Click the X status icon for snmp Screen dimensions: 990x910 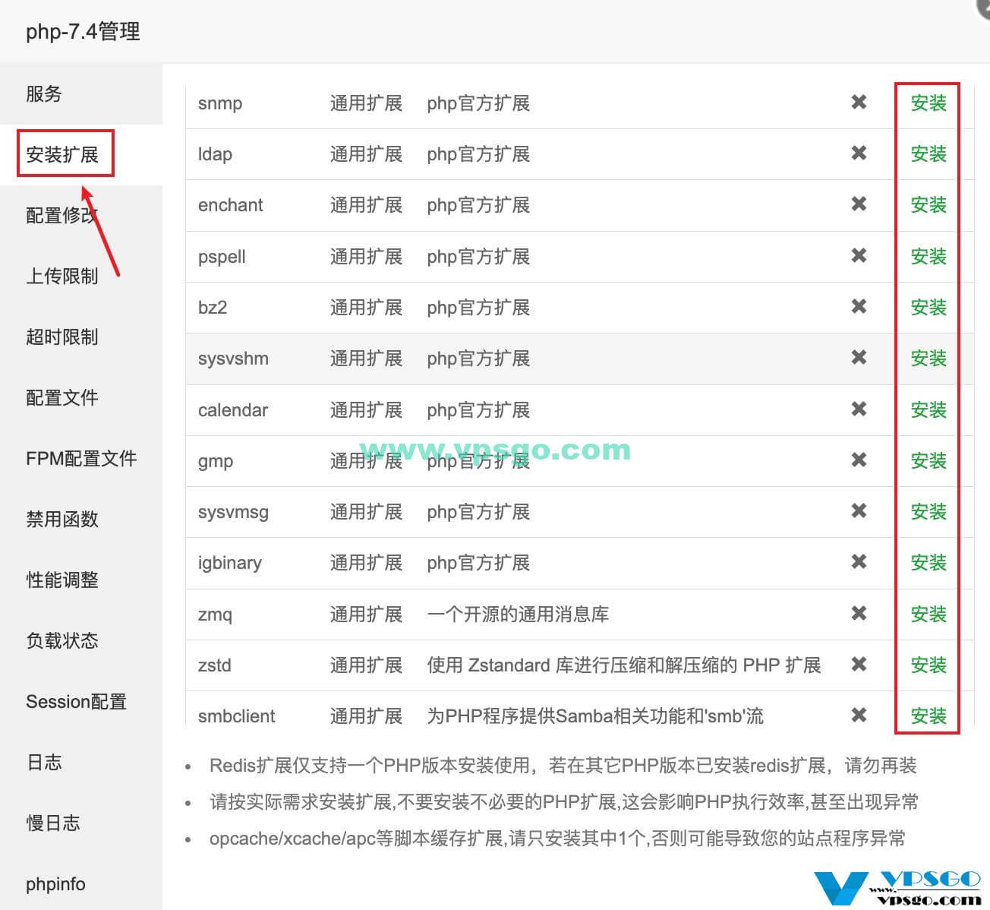pos(859,102)
